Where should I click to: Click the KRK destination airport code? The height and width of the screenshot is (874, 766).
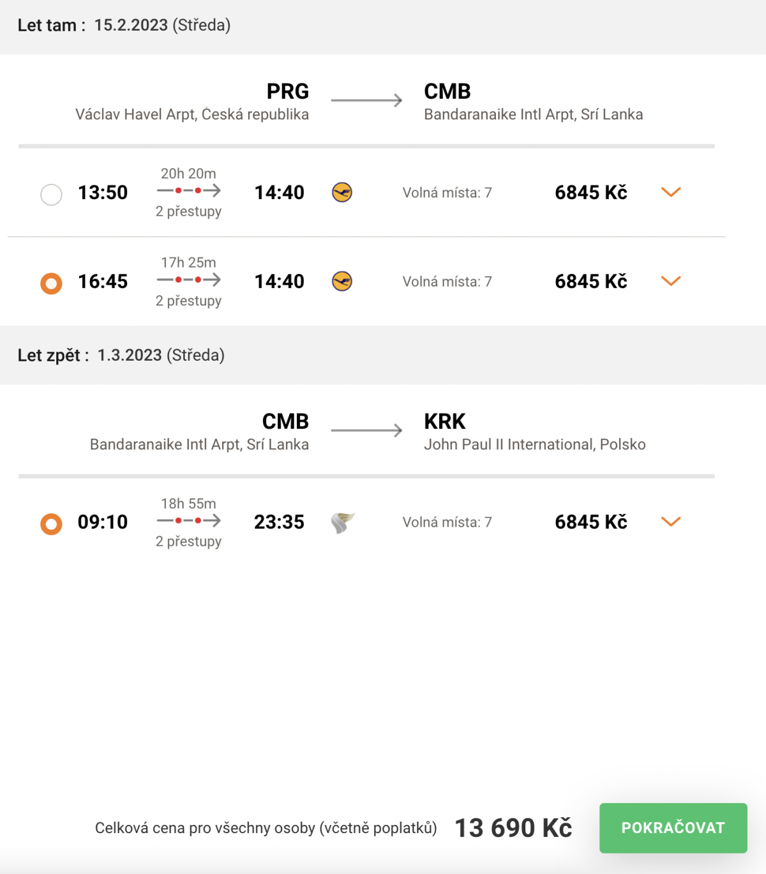[x=445, y=421]
